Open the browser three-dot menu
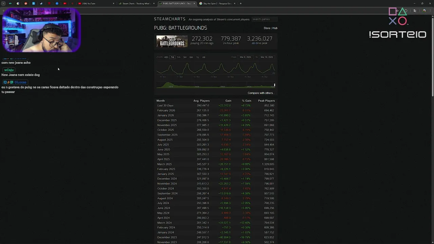 click(x=430, y=11)
